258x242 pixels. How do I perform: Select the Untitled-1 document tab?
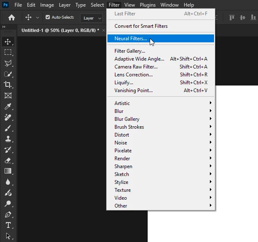pyautogui.click(x=60, y=30)
